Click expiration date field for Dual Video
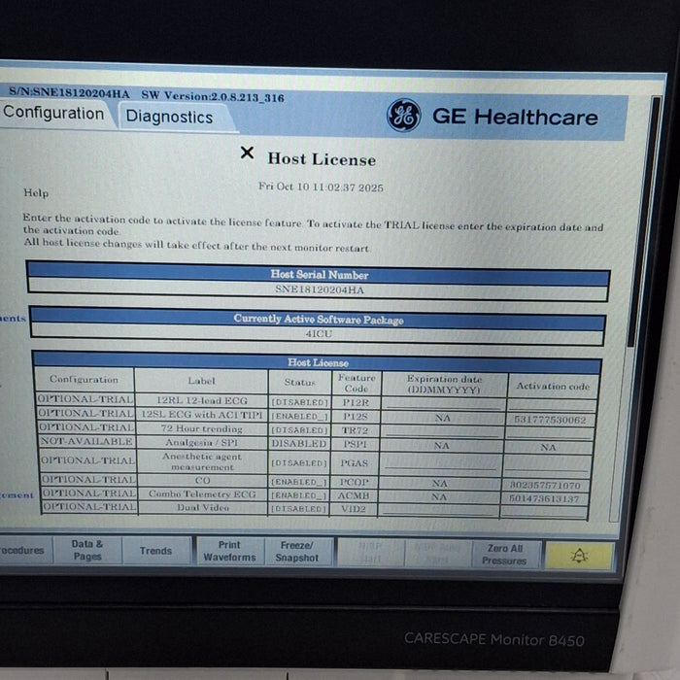Image resolution: width=680 pixels, height=680 pixels. 438,510
